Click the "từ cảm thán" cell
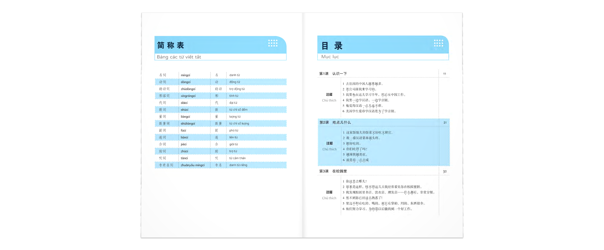The height and width of the screenshot is (250, 604). tap(237, 158)
